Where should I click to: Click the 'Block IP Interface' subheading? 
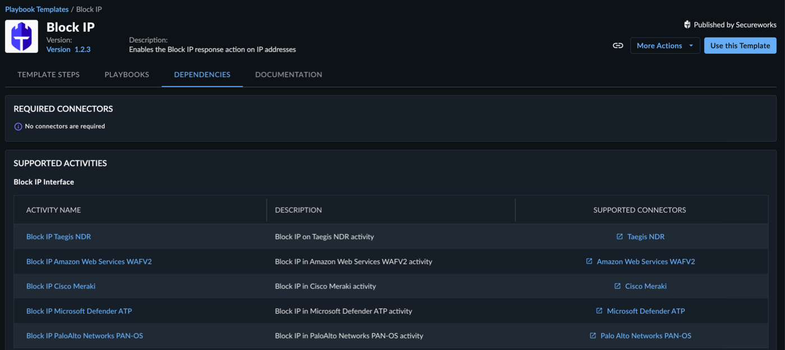[x=44, y=182]
